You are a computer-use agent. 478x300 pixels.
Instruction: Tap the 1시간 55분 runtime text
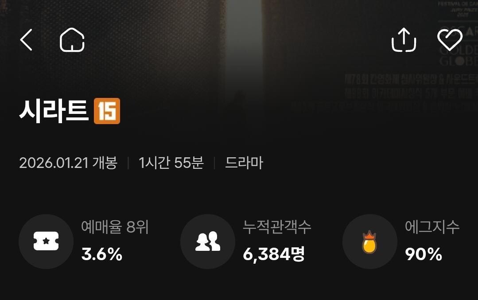(171, 163)
